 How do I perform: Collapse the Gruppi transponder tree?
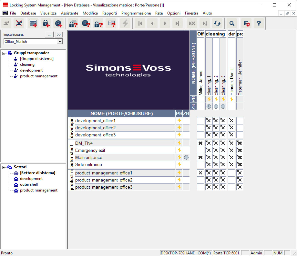coord(4,53)
